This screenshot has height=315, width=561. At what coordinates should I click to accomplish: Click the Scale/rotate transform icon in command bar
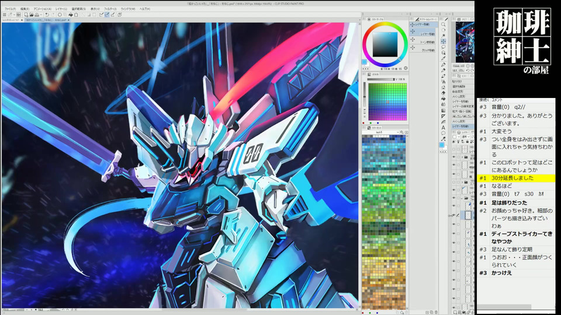click(x=76, y=15)
